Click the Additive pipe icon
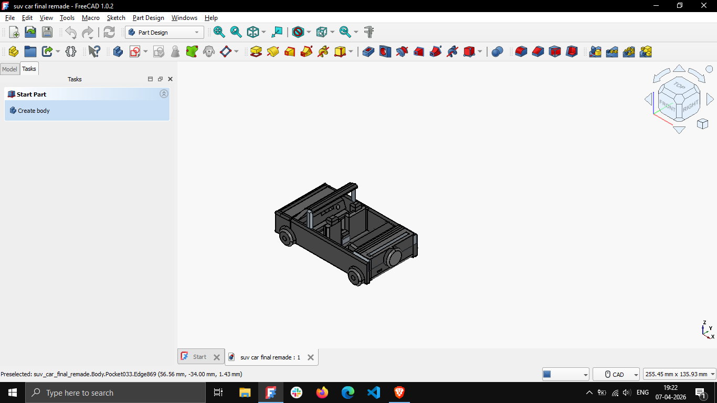Image resolution: width=717 pixels, height=403 pixels. tap(307, 51)
